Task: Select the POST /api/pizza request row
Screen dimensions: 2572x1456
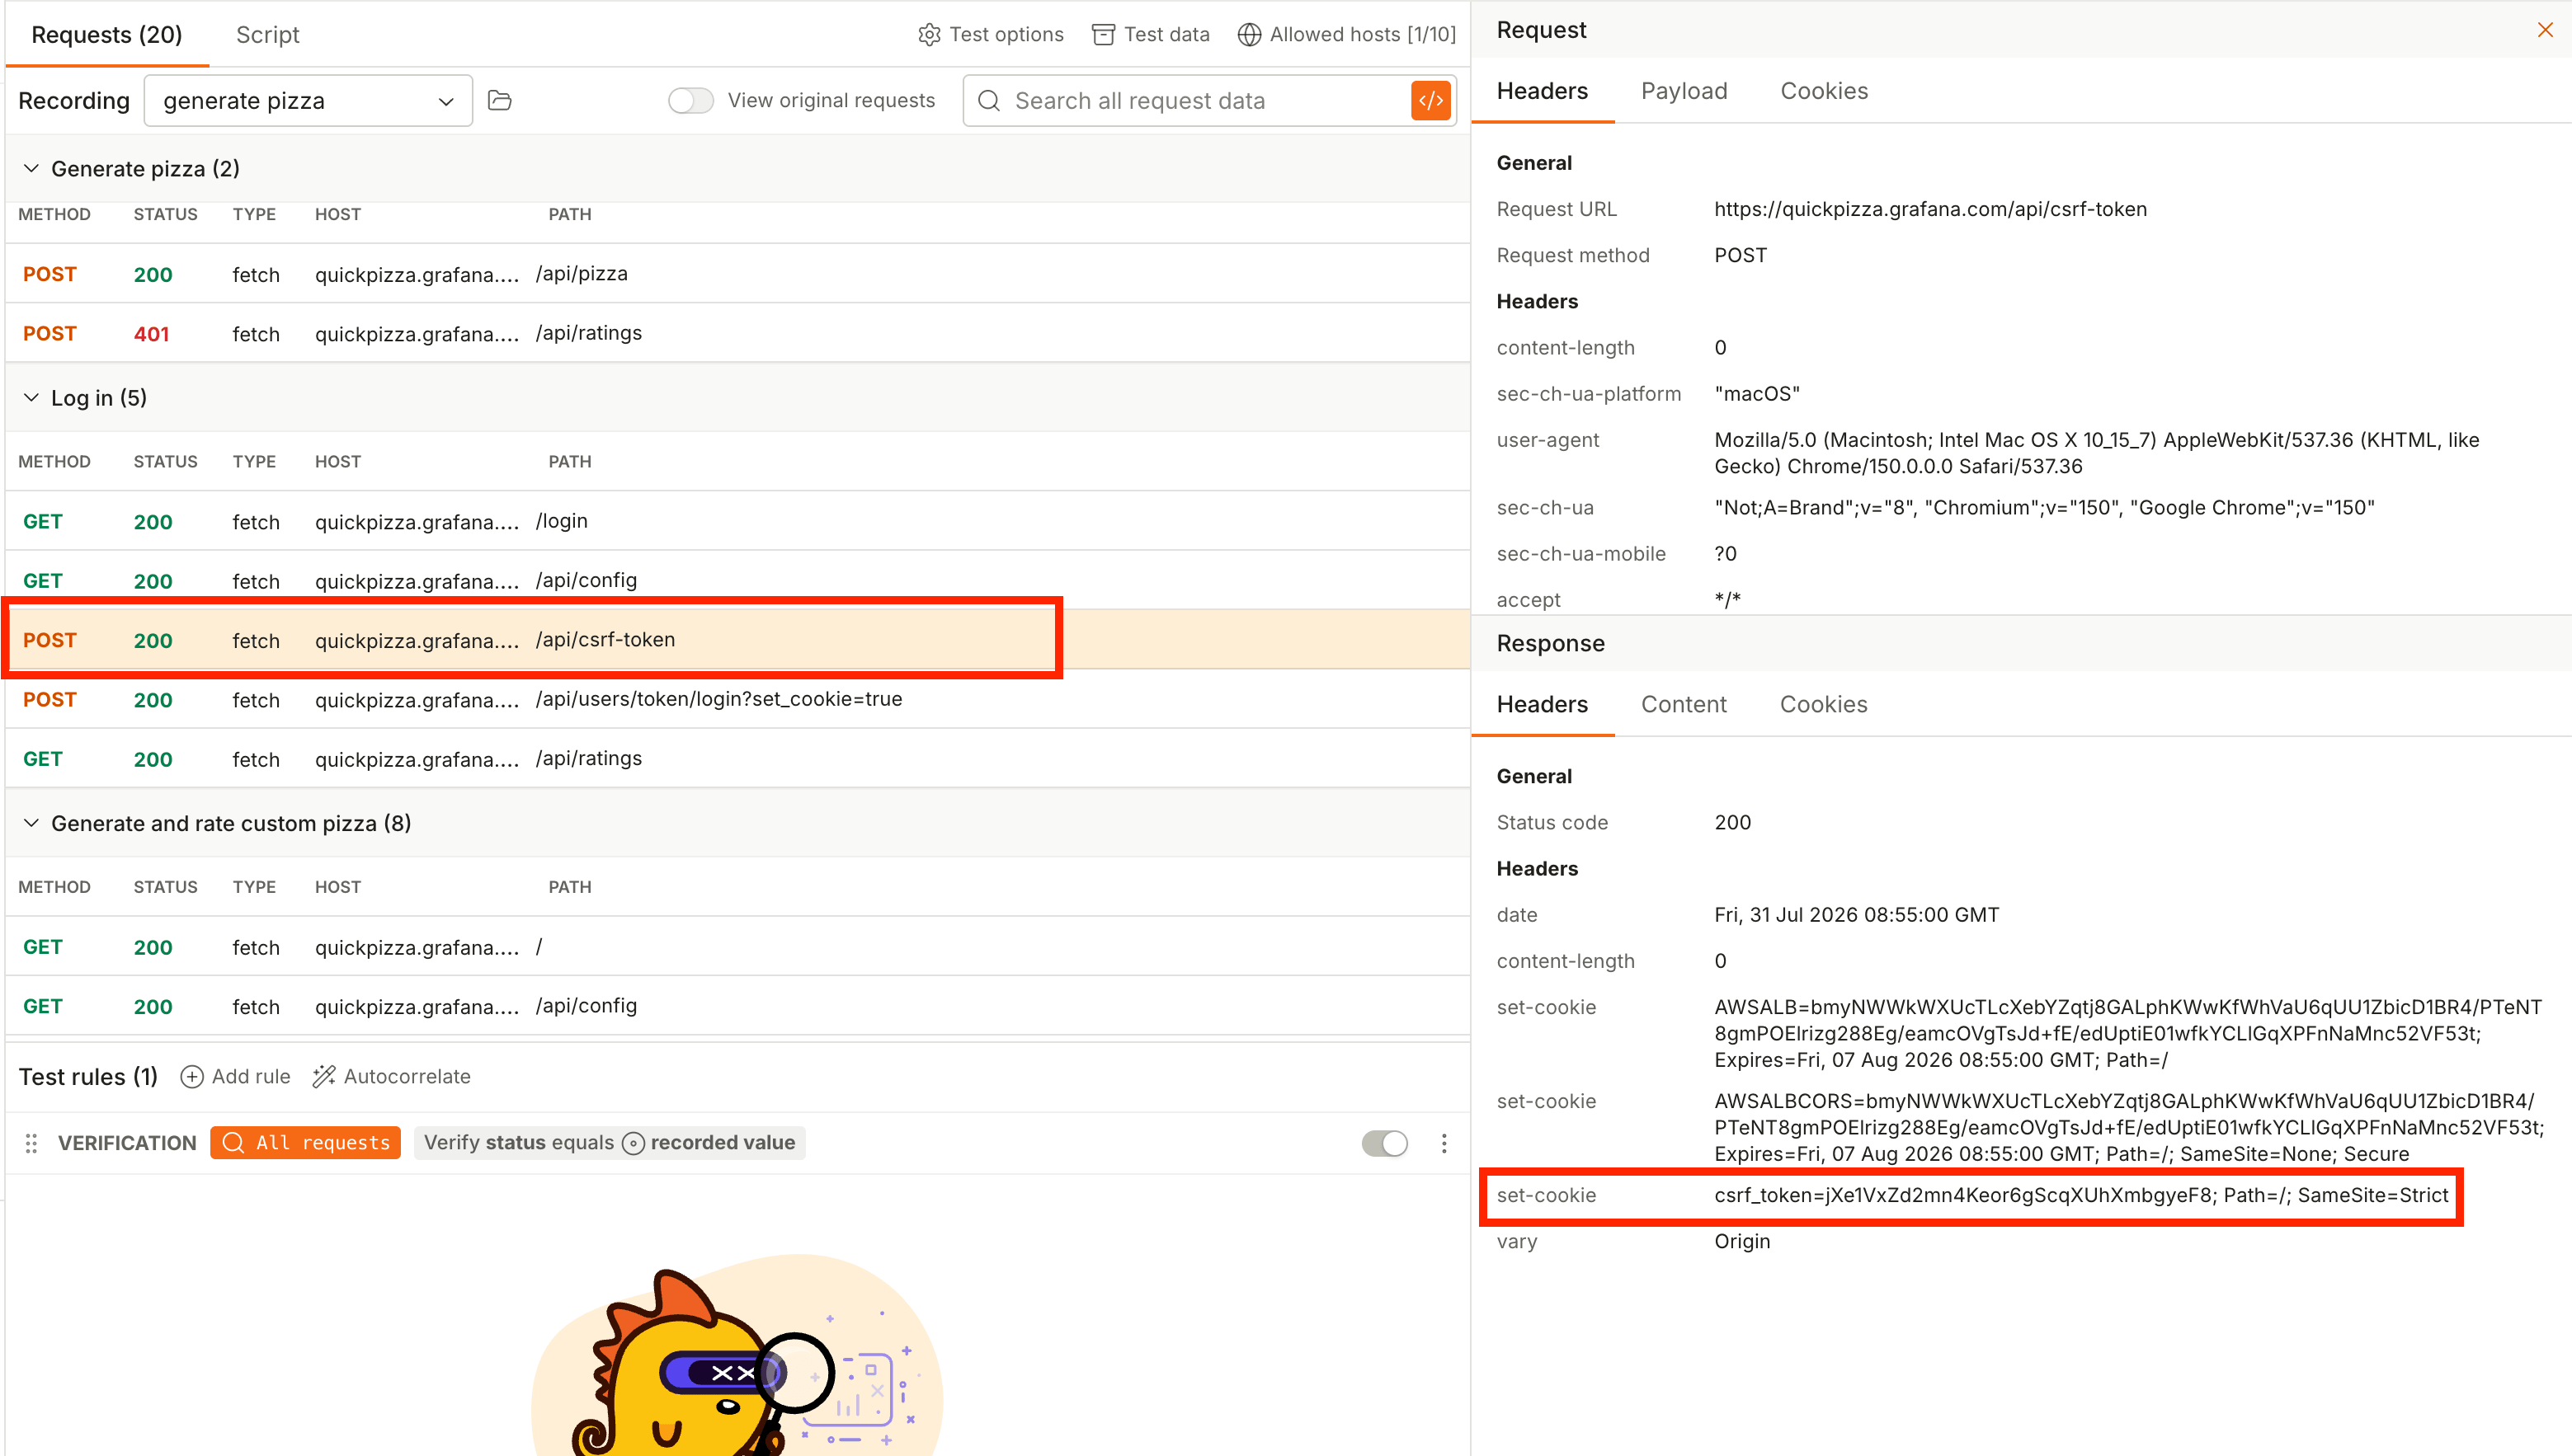Action: 737,274
